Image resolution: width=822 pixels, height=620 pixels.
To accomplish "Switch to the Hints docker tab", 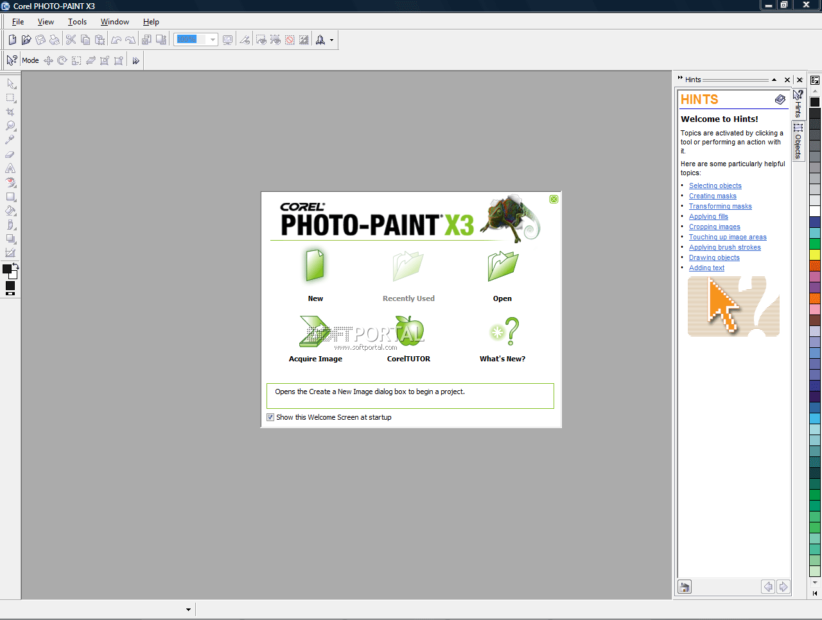I will [x=798, y=103].
